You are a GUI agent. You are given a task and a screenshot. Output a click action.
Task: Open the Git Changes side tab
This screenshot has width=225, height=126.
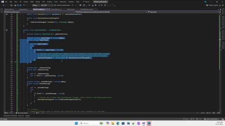pyautogui.click(x=223, y=45)
